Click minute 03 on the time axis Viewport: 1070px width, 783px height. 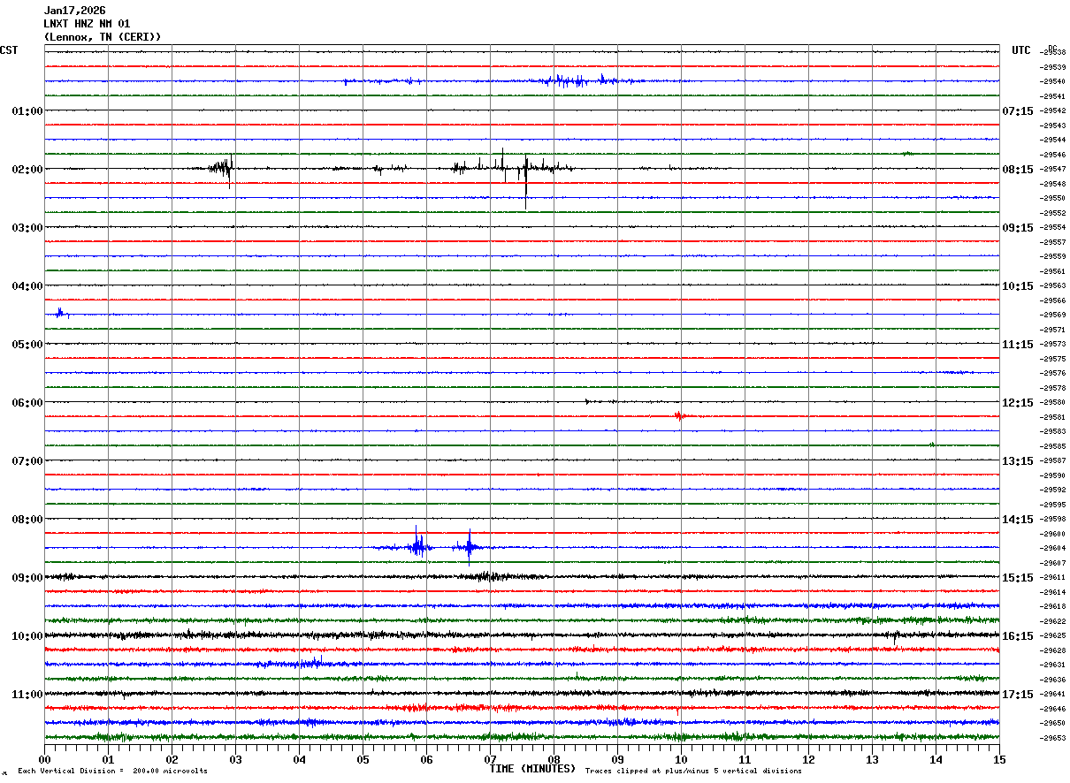click(x=236, y=759)
